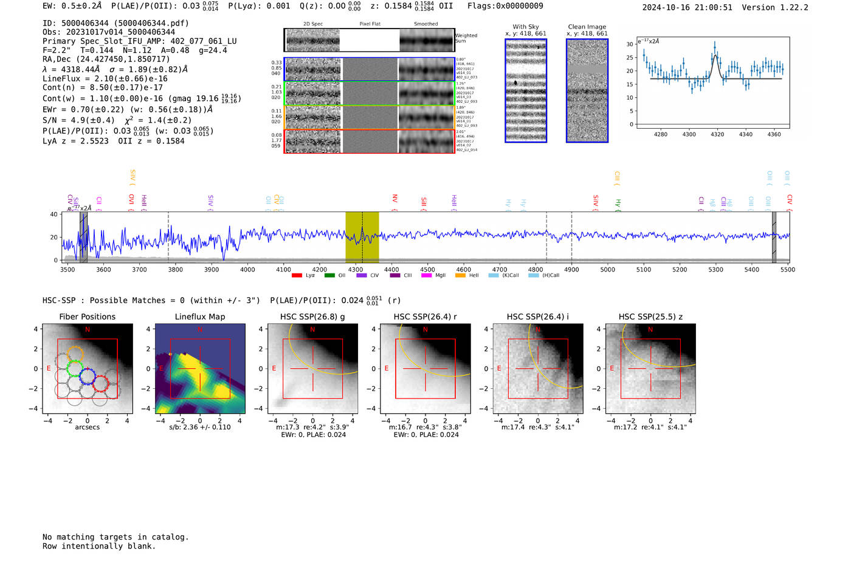Click the orange fiber circle in Fiber Positions
This screenshot has height=579, width=851.
[x=75, y=355]
